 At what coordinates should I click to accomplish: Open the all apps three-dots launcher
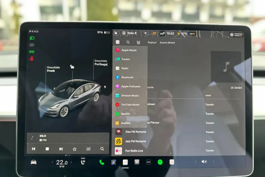click(x=148, y=162)
